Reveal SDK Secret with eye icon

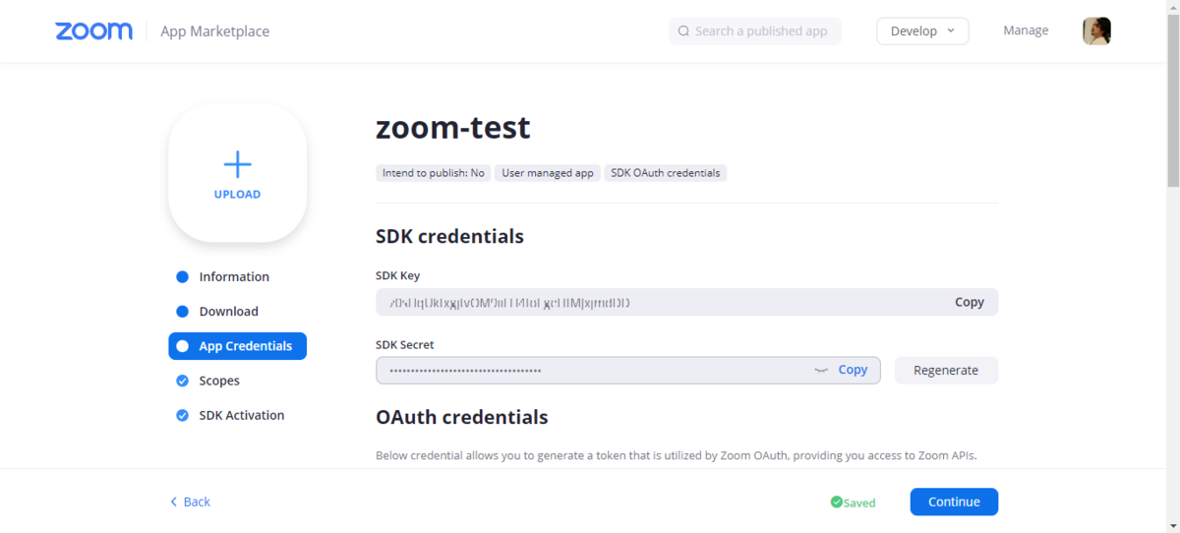coord(821,370)
